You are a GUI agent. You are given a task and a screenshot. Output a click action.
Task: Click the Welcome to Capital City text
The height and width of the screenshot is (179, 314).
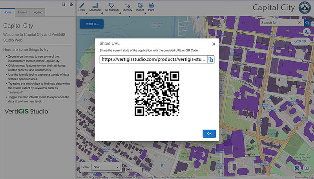pos(34,37)
